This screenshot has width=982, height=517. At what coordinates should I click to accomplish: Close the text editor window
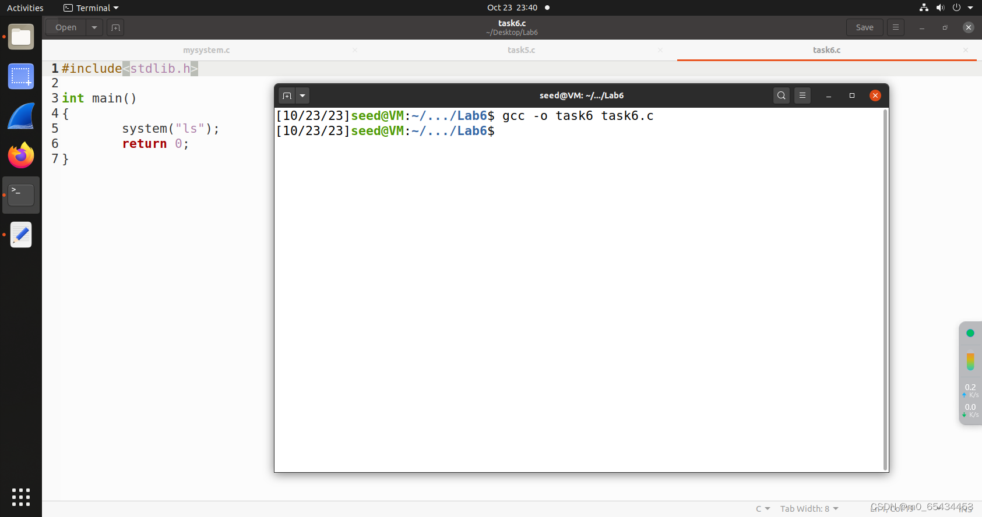(x=969, y=27)
